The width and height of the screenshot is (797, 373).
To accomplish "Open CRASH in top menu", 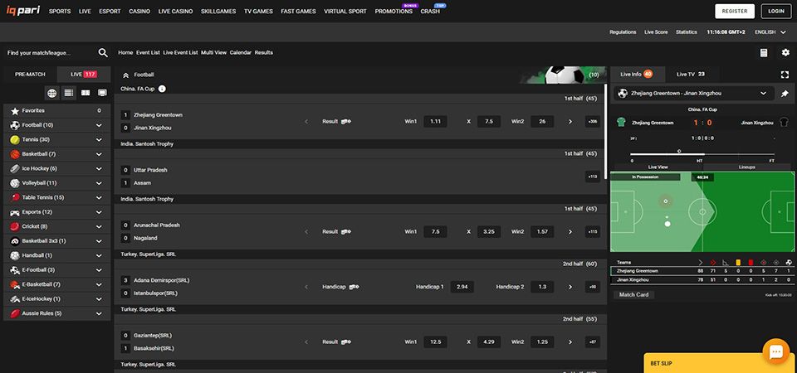I will (430, 11).
